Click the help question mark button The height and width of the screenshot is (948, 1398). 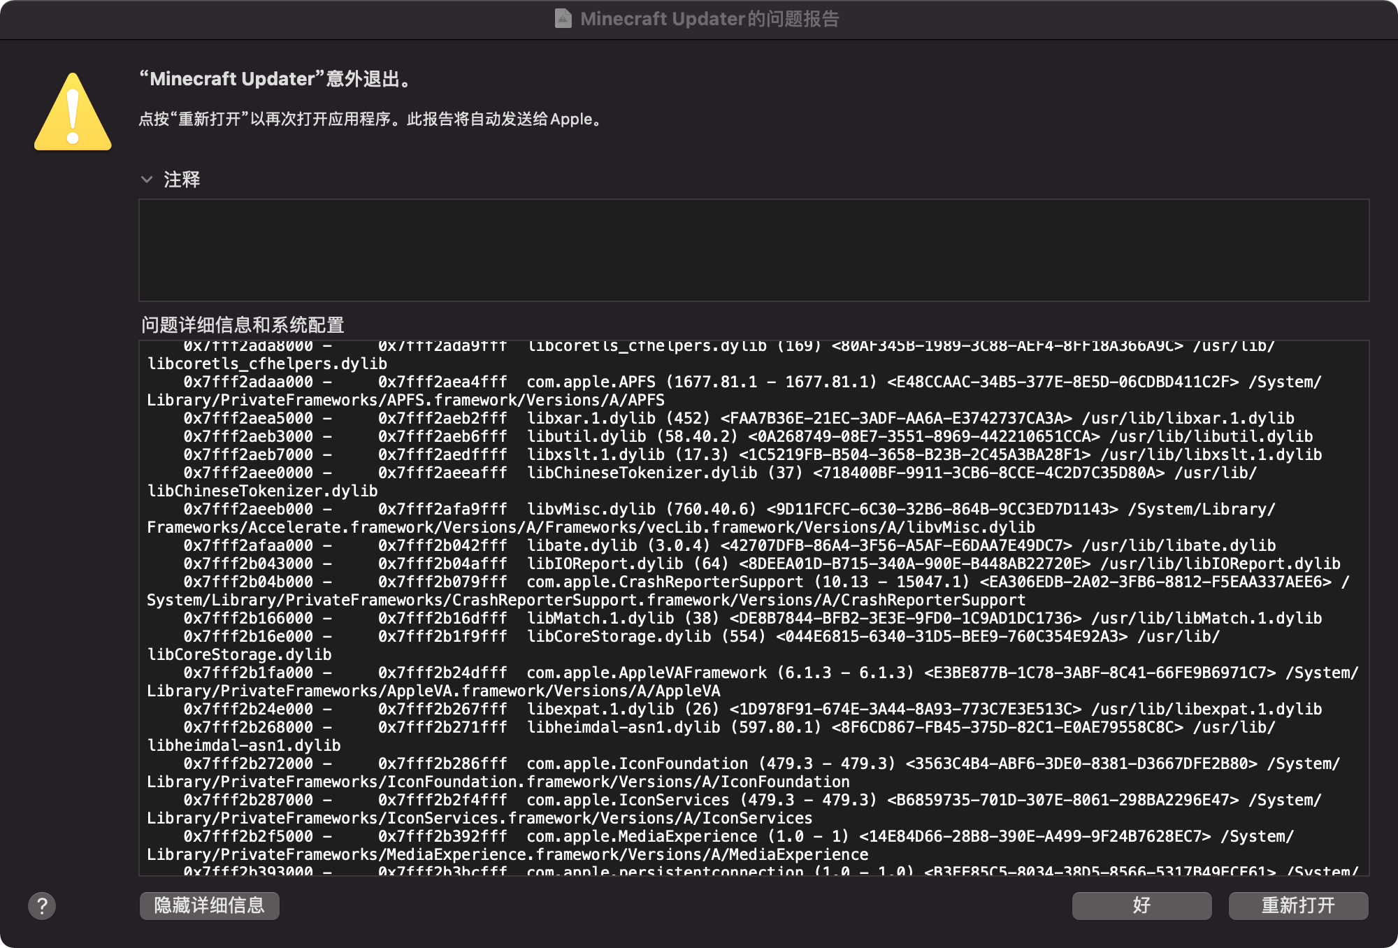[42, 906]
